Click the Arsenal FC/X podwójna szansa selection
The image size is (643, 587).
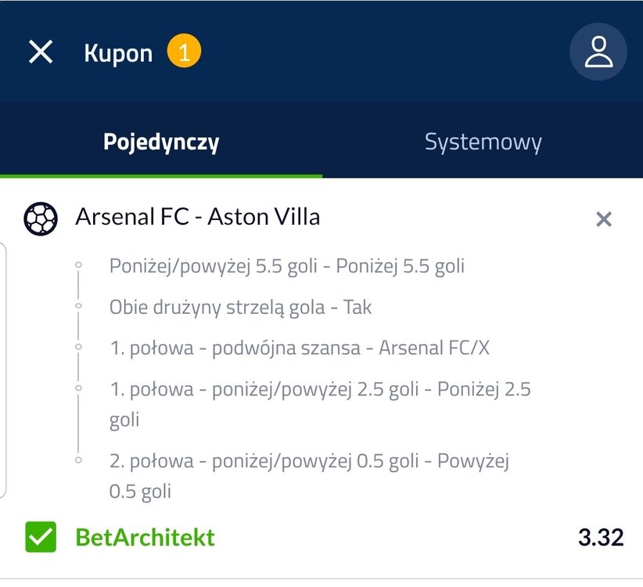(296, 348)
